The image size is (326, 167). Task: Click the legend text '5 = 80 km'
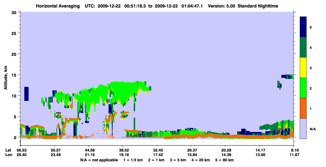click(x=225, y=160)
